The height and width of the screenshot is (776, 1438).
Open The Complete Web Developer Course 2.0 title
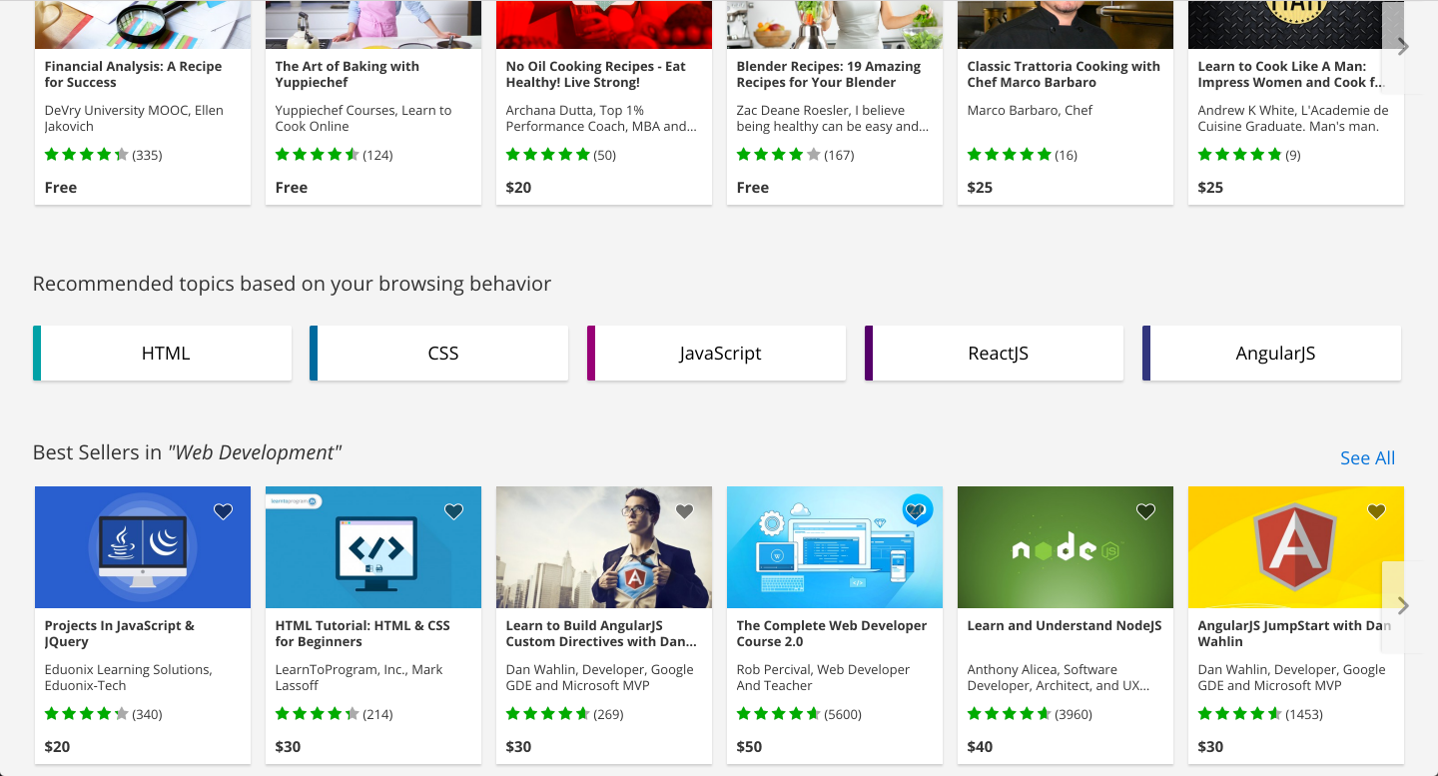(x=832, y=633)
